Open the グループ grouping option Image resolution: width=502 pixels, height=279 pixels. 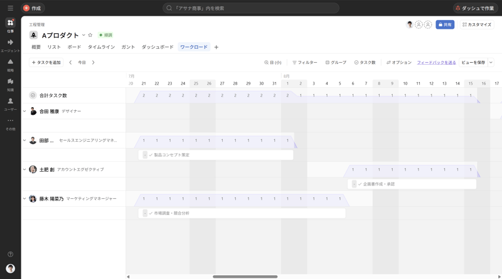click(336, 63)
